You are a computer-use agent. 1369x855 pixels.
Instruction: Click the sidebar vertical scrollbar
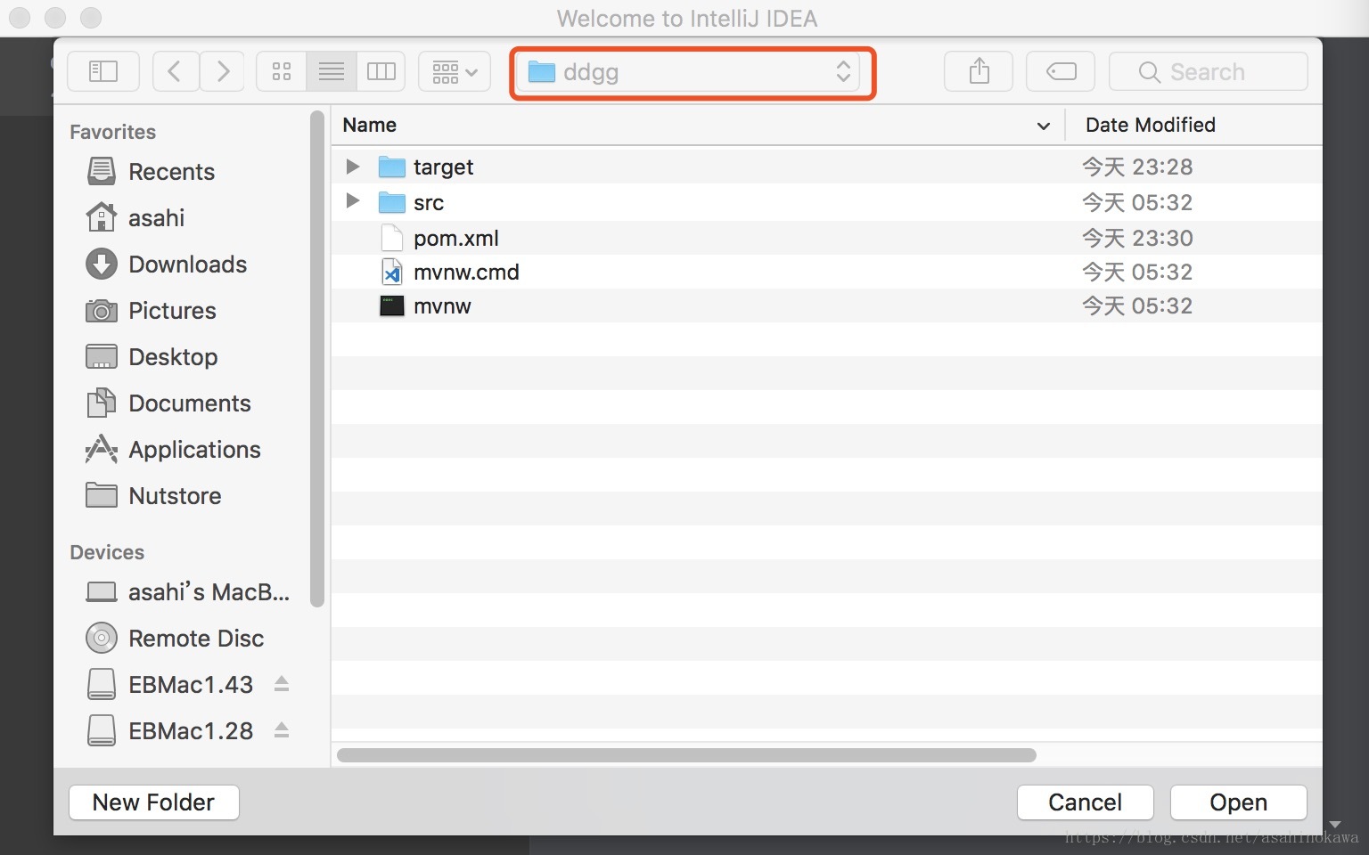point(317,358)
